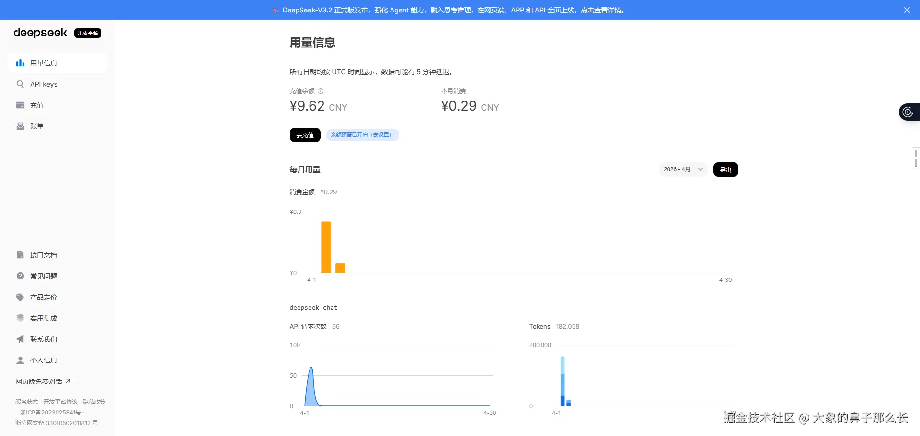Open 接口文档 via its document icon
Screen dimensions: 920x436
pyautogui.click(x=20, y=255)
